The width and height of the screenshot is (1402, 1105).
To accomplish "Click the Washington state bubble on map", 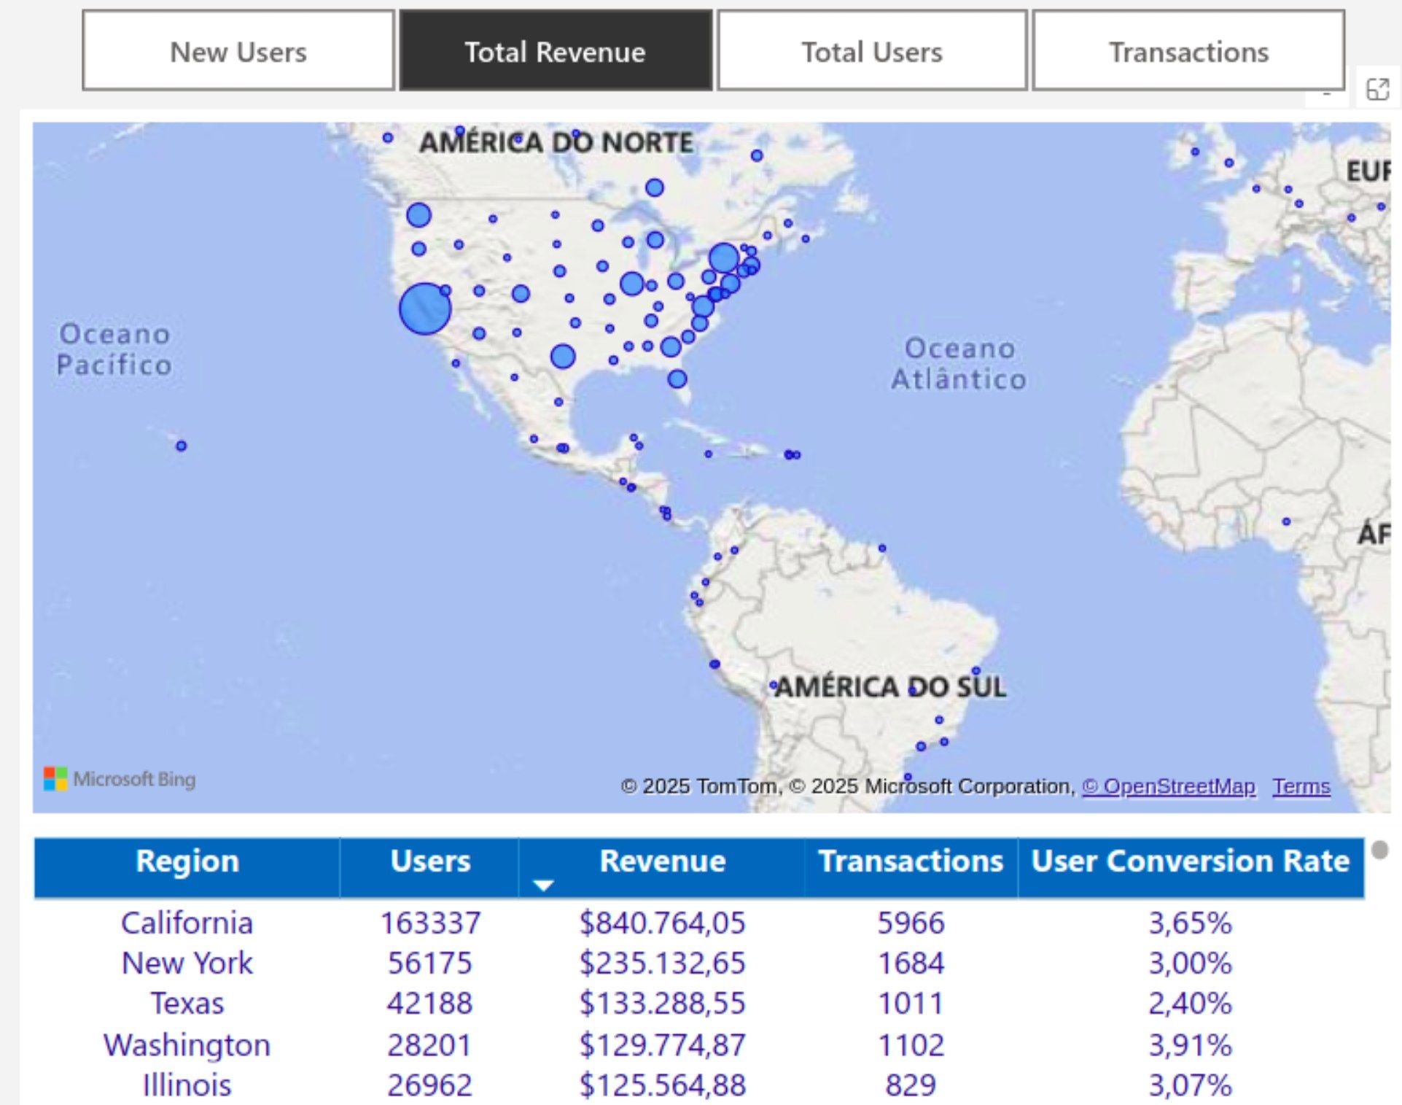I will point(418,215).
